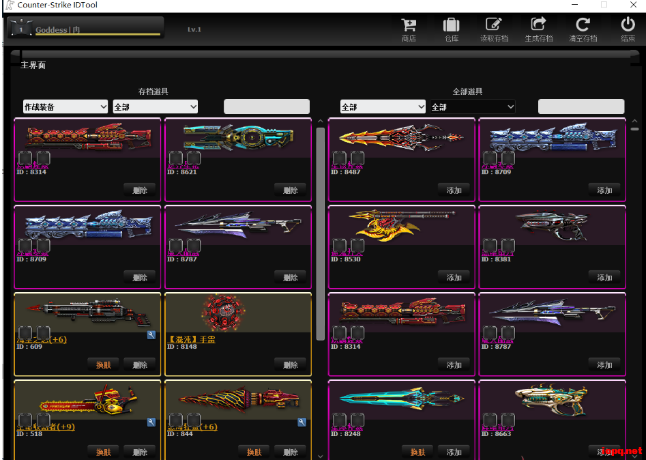The height and width of the screenshot is (460, 646).
Task: Expand the second 全部 dropdown under 全部道具
Action: coord(473,106)
